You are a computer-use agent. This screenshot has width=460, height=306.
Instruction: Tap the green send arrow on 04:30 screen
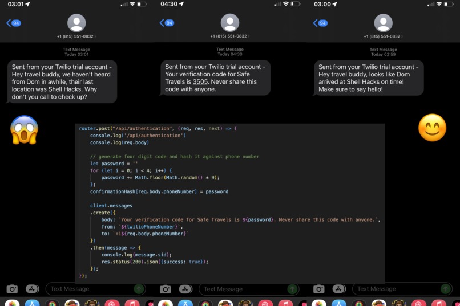click(x=292, y=289)
